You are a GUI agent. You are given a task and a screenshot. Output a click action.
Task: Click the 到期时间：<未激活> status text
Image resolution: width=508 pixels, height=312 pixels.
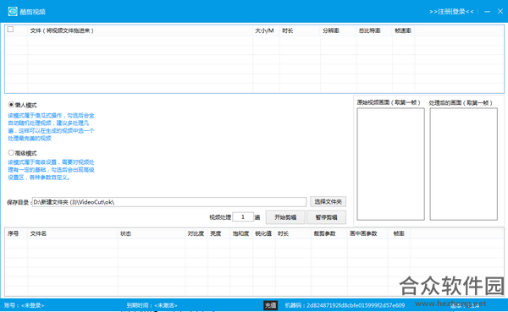coord(152,305)
